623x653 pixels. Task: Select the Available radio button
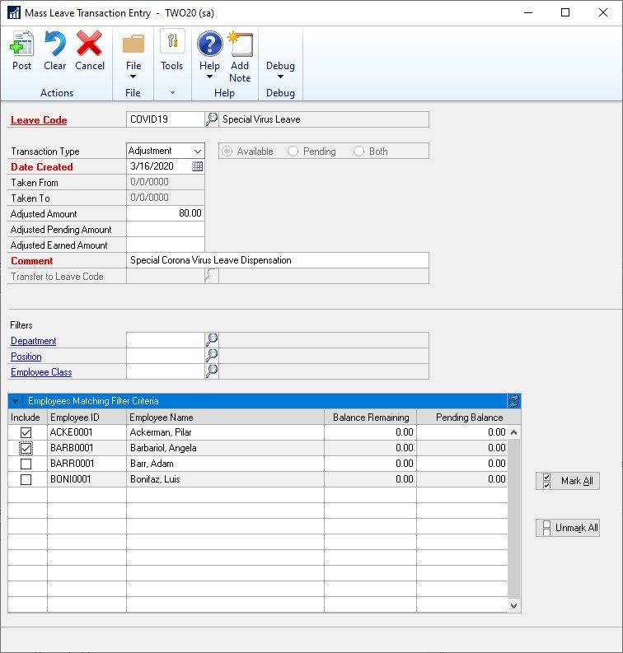pyautogui.click(x=227, y=152)
